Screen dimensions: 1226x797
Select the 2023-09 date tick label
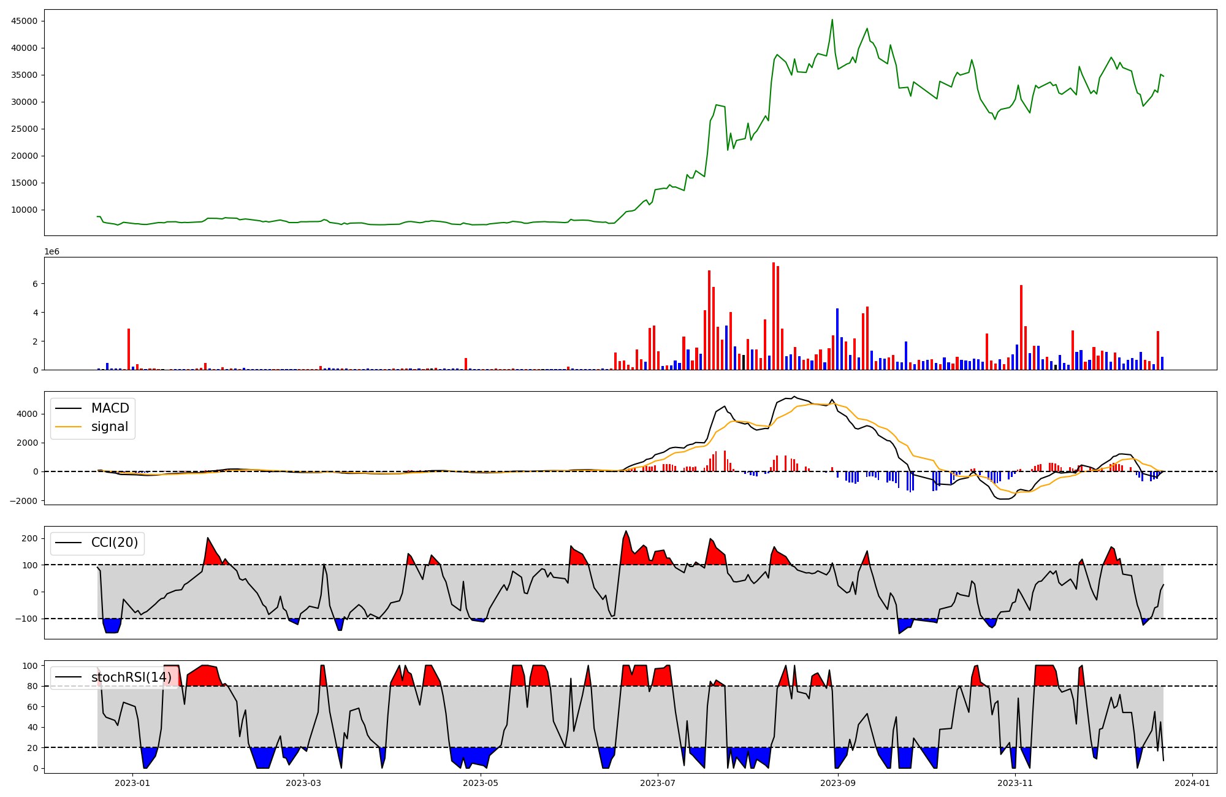tap(837, 783)
